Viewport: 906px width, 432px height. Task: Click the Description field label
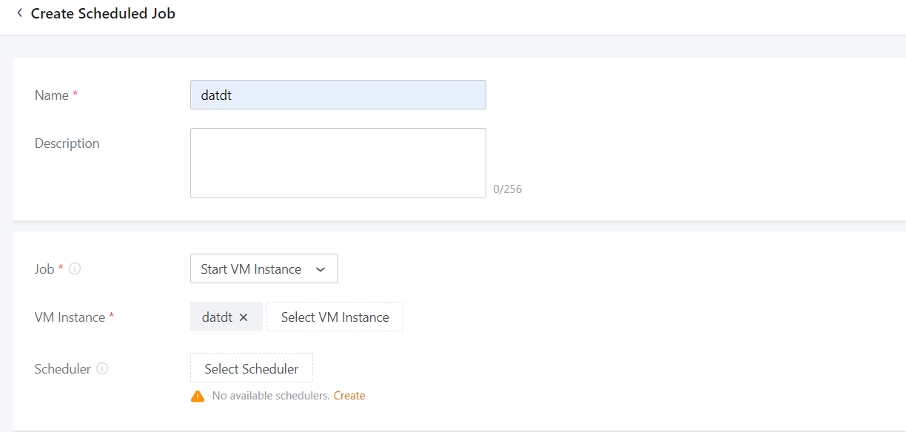point(67,144)
